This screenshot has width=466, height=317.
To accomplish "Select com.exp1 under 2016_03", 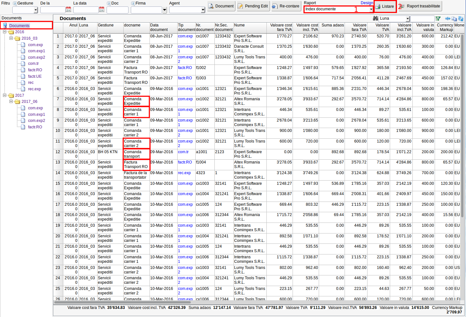I will pos(36,51).
